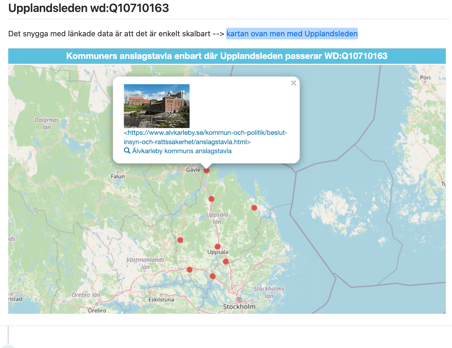Viewport: 452px width, 348px height.
Task: Click the blue 'Kommuners anslagstavla' map header
Action: tap(227, 56)
